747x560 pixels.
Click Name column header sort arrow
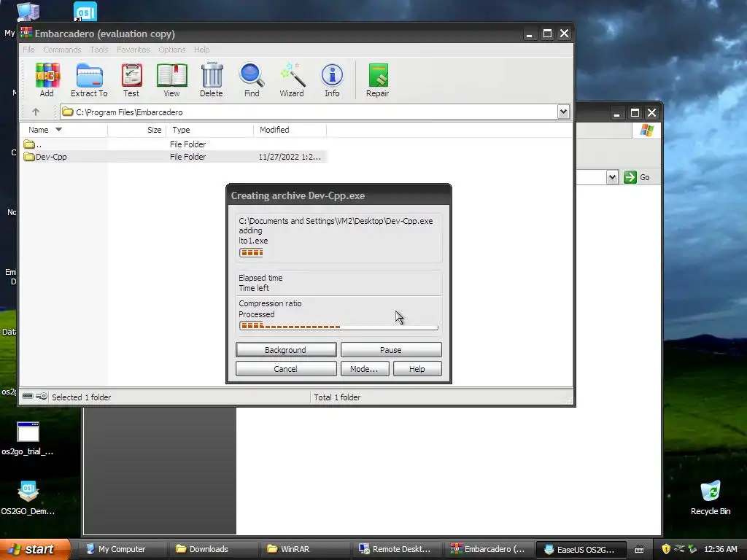point(58,130)
